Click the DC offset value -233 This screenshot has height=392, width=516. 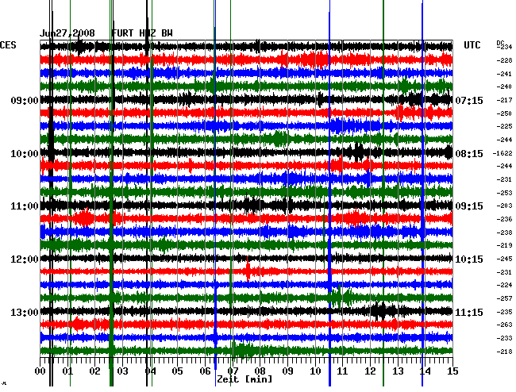504,338
